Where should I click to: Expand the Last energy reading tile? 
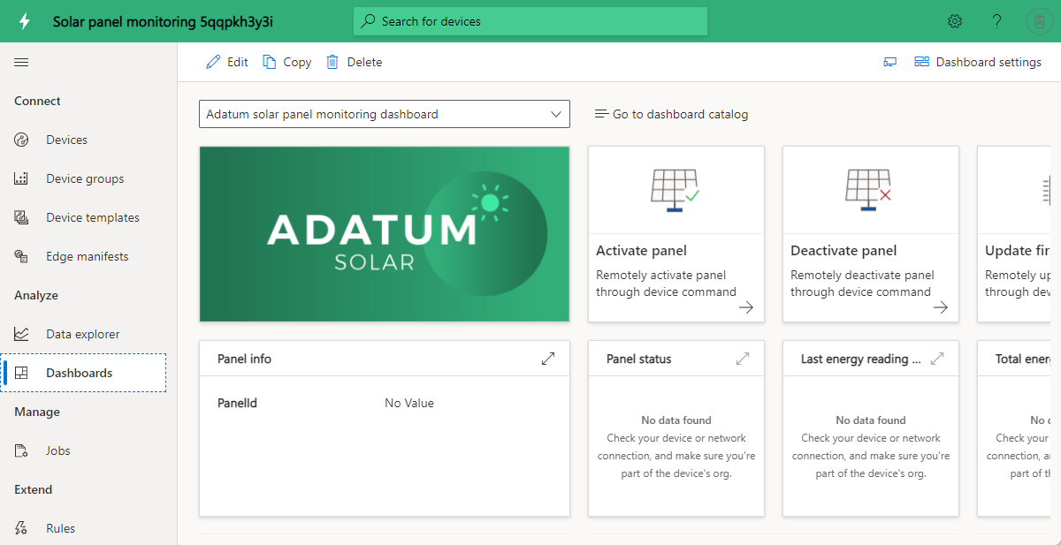(937, 359)
